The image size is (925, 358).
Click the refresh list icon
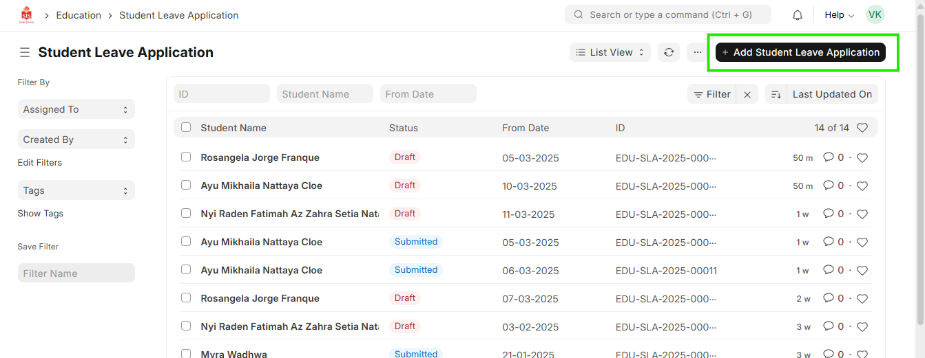[x=668, y=52]
